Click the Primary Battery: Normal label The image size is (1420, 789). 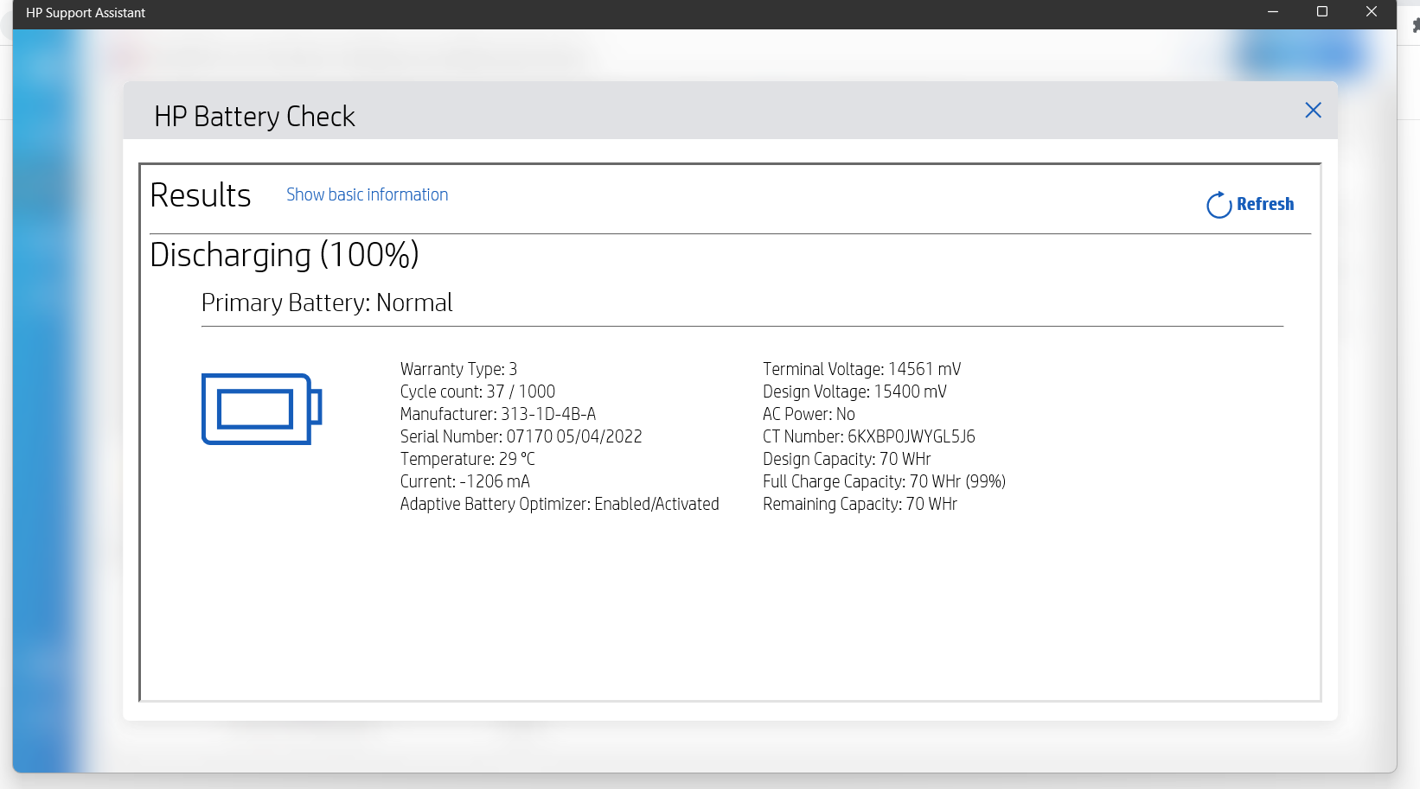coord(327,302)
